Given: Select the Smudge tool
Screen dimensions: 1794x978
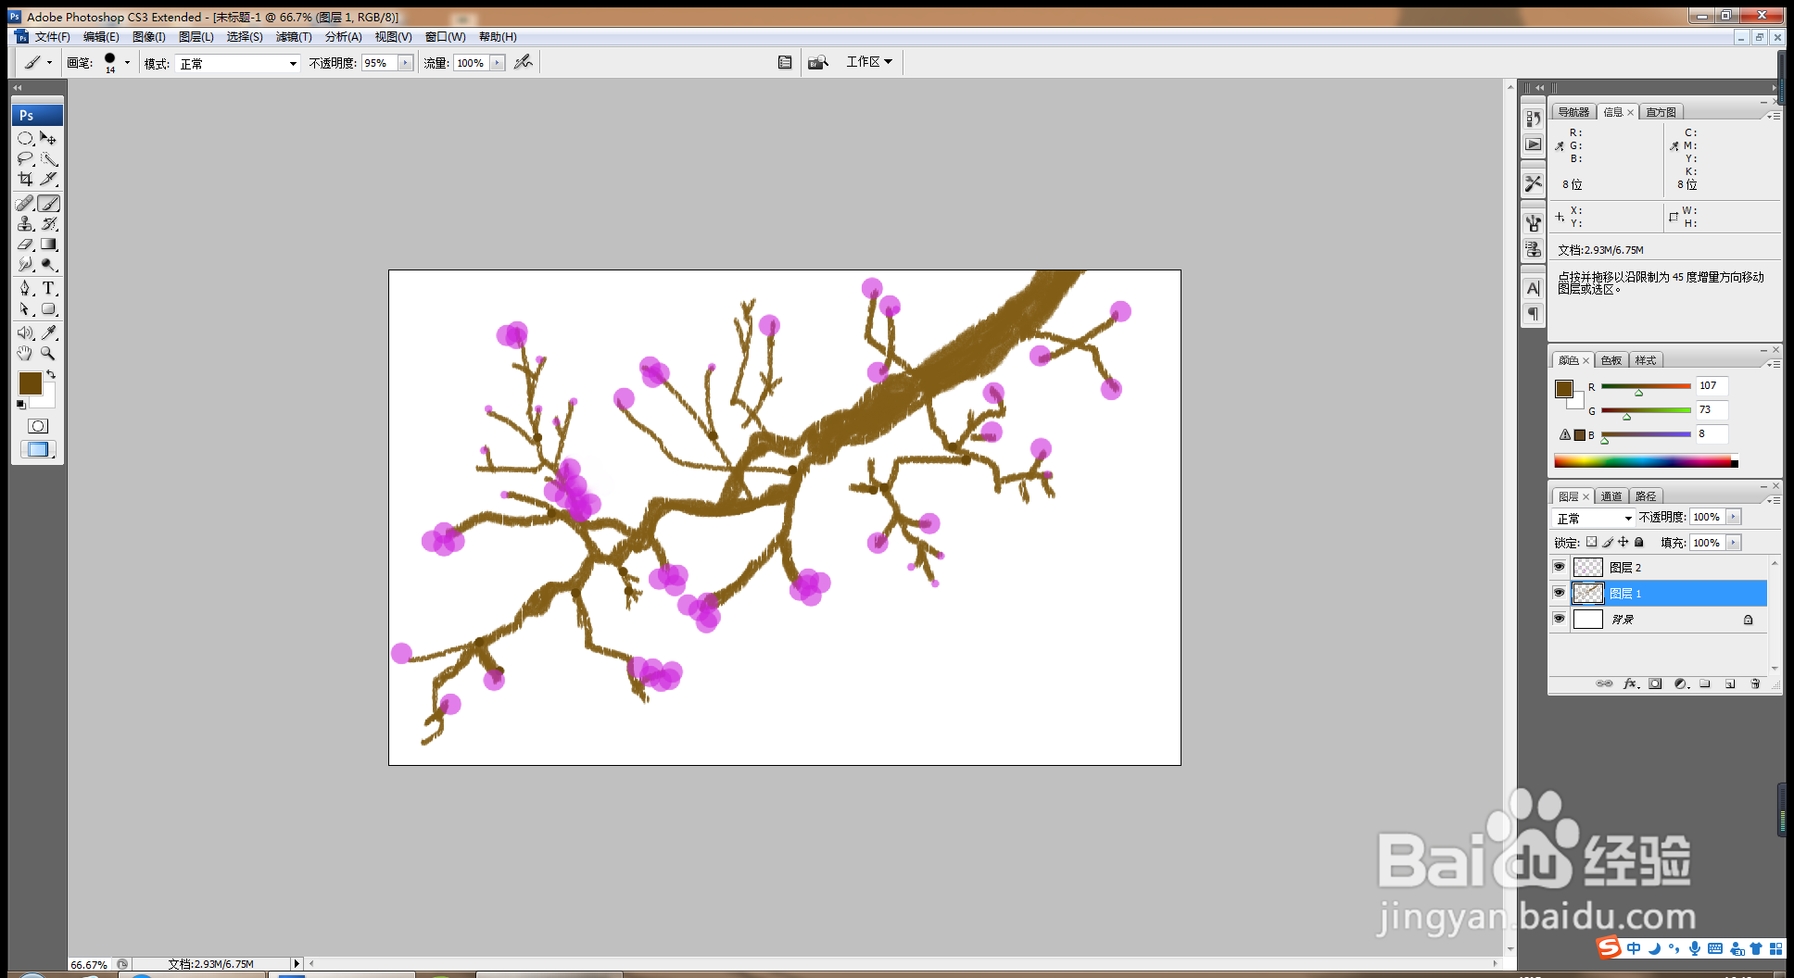Looking at the screenshot, I should click(x=25, y=264).
